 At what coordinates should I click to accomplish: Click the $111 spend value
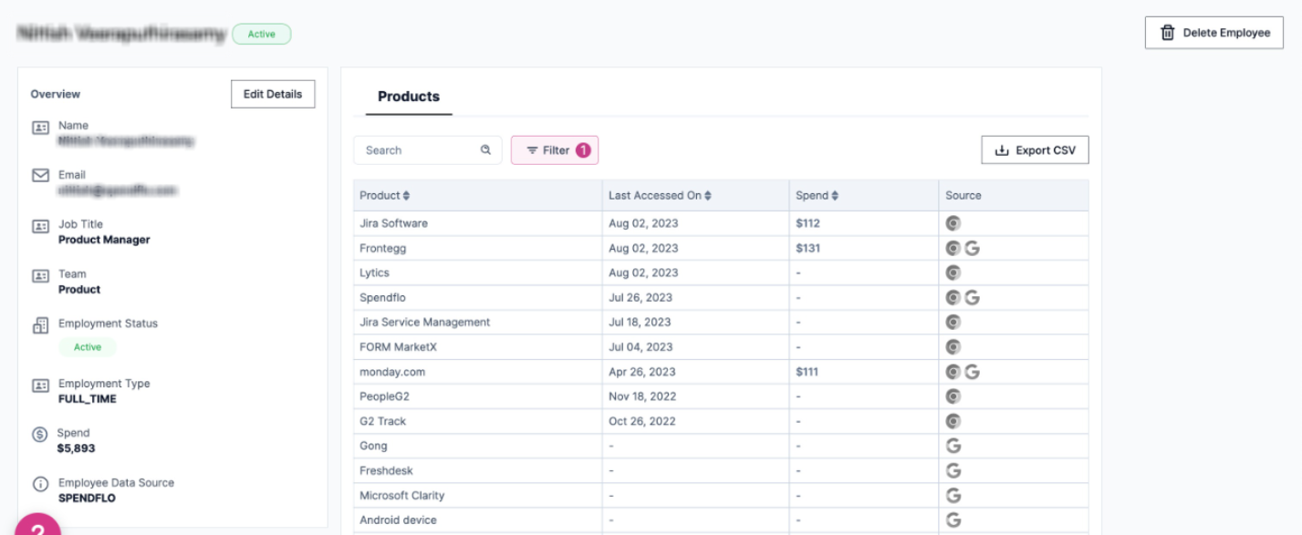(808, 372)
